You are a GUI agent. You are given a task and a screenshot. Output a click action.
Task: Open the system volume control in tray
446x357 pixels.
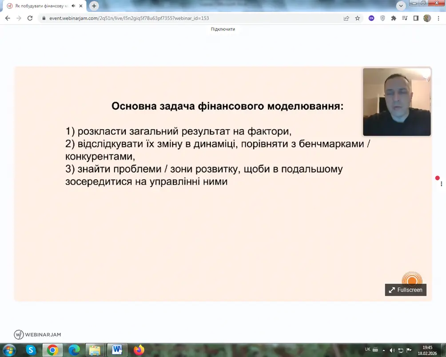click(392, 350)
